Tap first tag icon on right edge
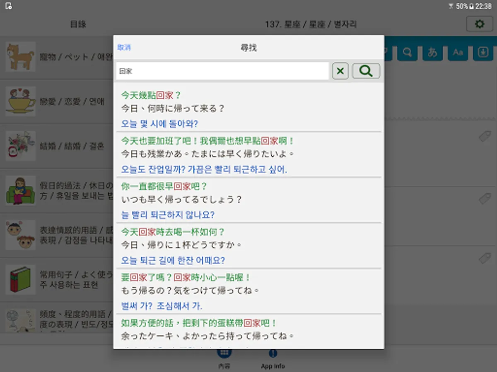 (x=484, y=136)
